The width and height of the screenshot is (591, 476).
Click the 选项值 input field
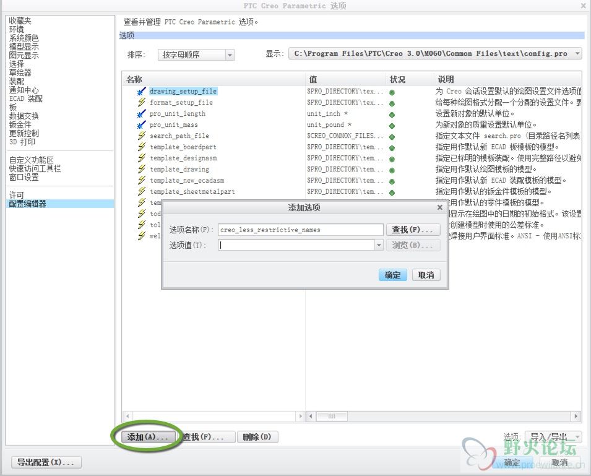pos(296,245)
